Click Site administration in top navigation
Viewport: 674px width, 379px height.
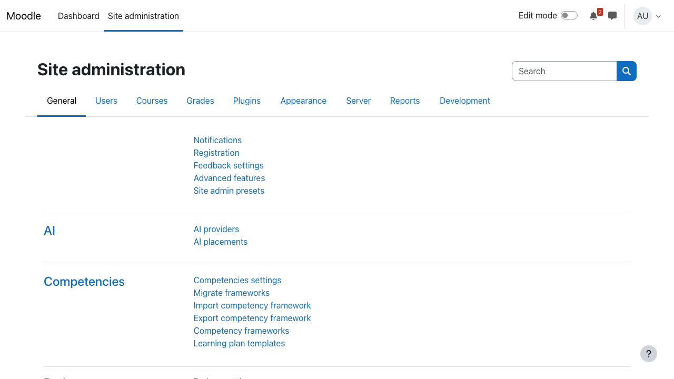click(x=143, y=16)
